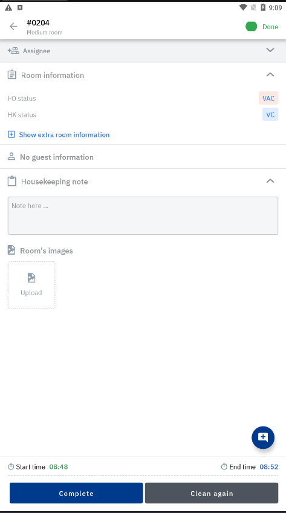The width and height of the screenshot is (286, 513).
Task: Click the Start time stopwatch icon
Action: pyautogui.click(x=11, y=466)
